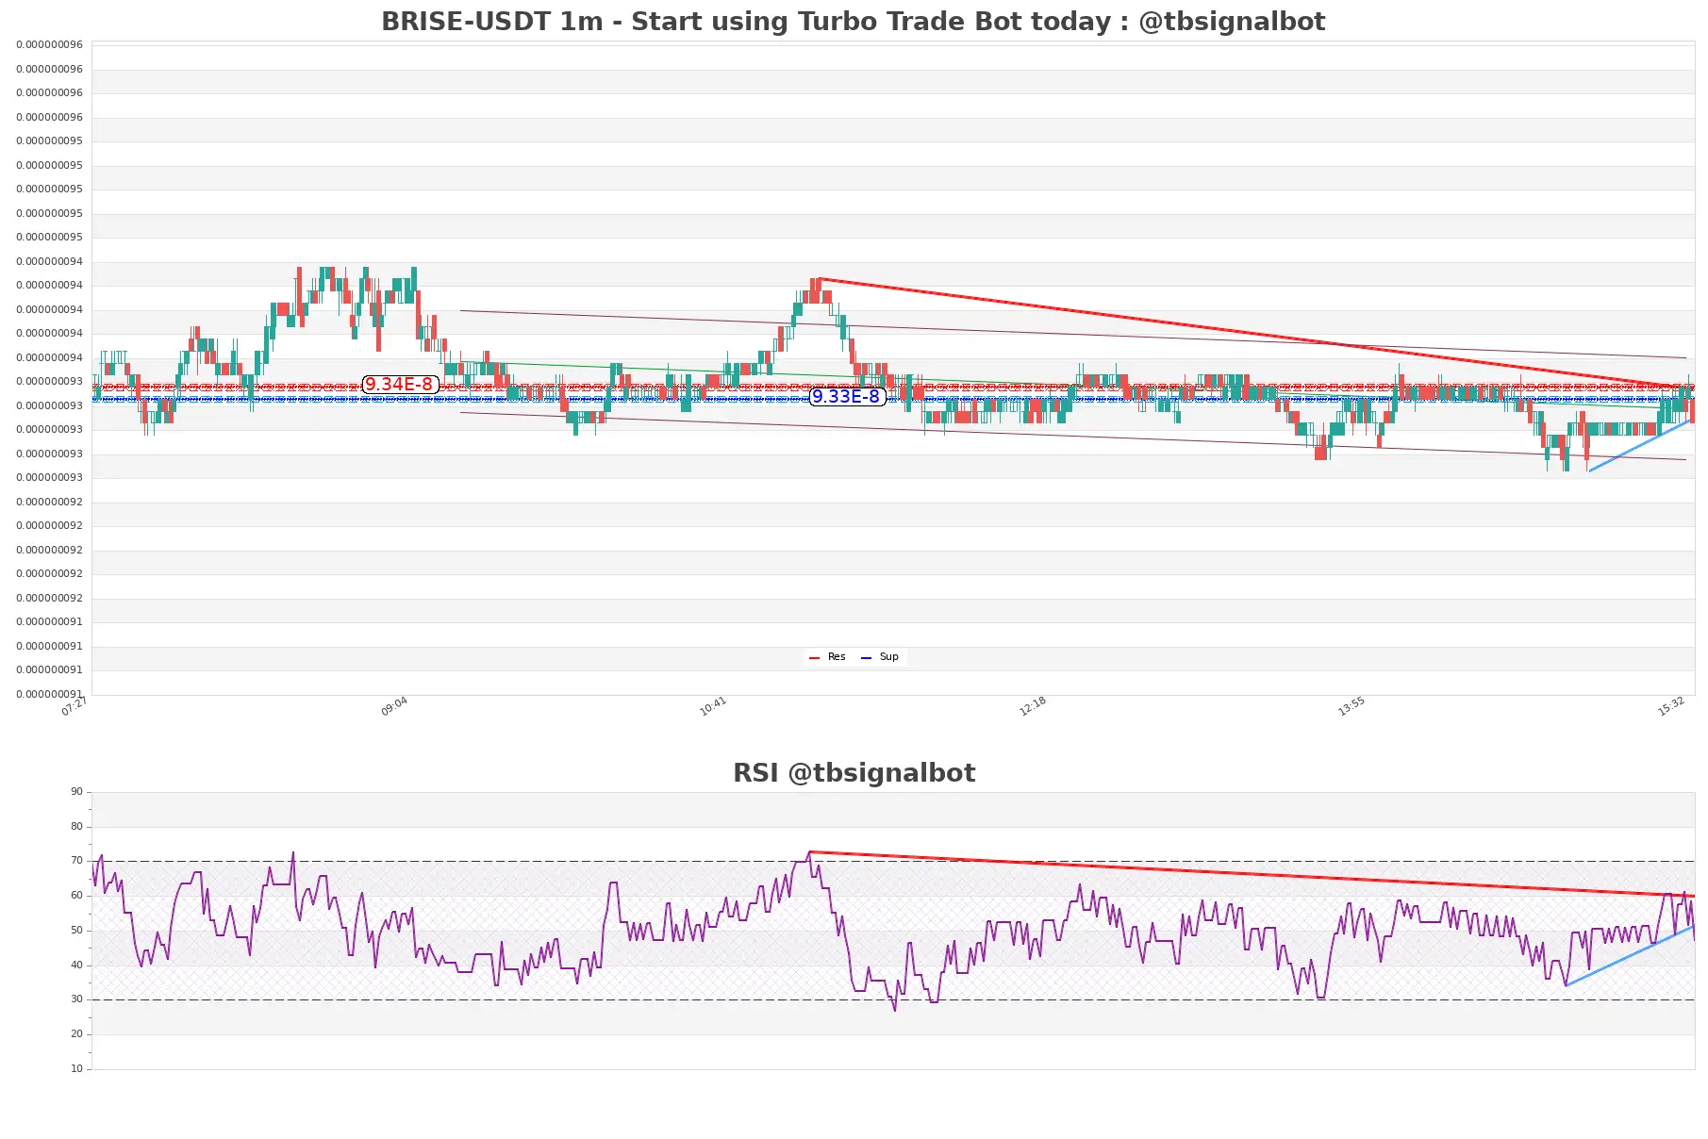Click the RSI axis value 50

pos(76,931)
